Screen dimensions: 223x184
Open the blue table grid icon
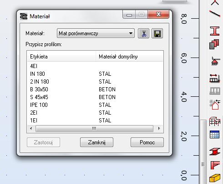pyautogui.click(x=214, y=135)
